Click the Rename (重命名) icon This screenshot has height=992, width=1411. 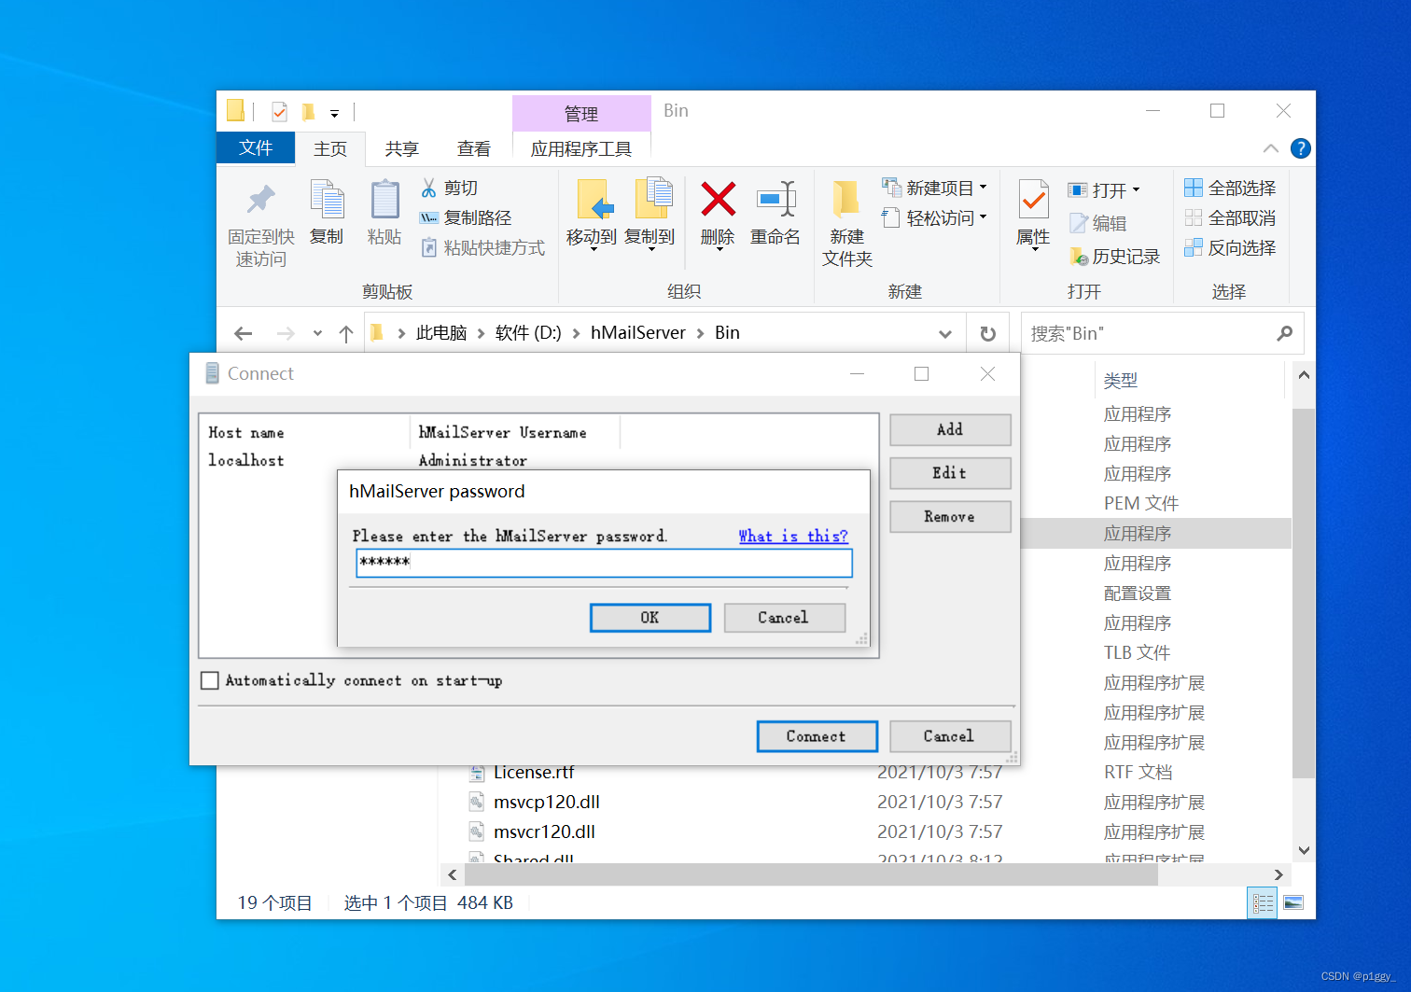[775, 199]
